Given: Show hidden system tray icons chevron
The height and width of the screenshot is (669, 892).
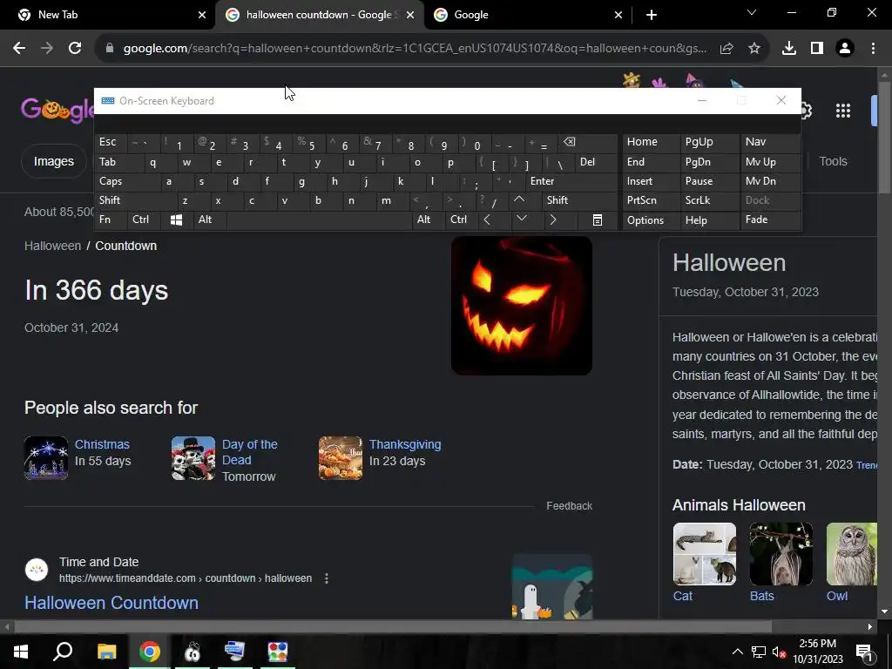Looking at the screenshot, I should 737,652.
